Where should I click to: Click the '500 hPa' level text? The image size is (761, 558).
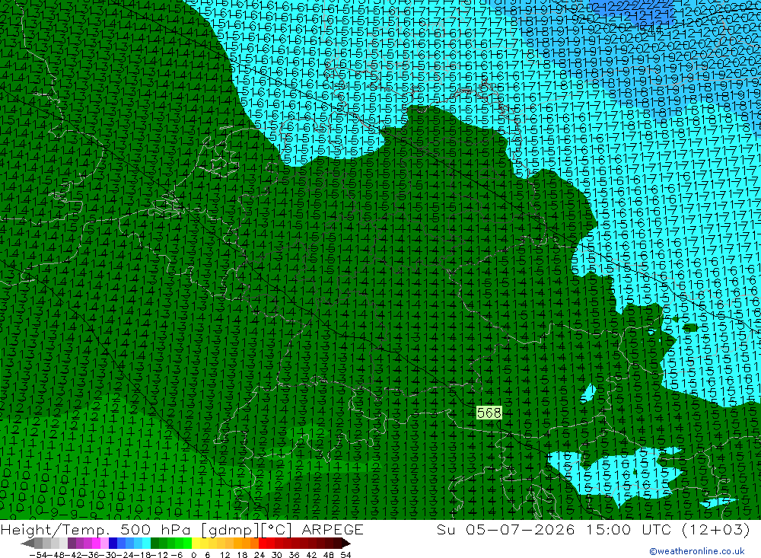pos(154,529)
